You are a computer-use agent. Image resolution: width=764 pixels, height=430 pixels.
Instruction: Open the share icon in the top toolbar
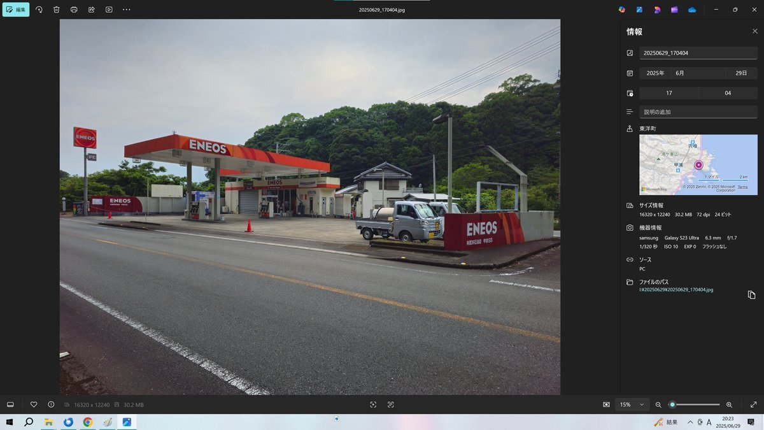pyautogui.click(x=91, y=10)
